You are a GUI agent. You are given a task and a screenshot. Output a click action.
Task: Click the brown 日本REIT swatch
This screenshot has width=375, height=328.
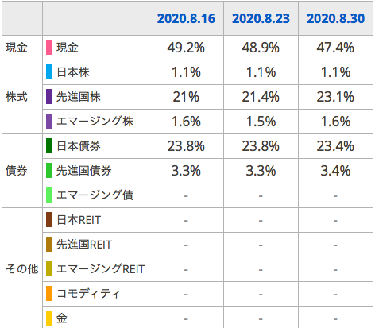(49, 220)
